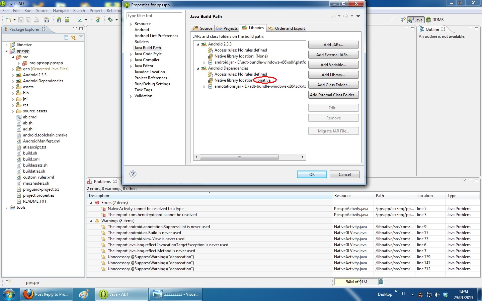The image size is (482, 301).
Task: Click the library list horizontal scrollbar
Action: 239,157
